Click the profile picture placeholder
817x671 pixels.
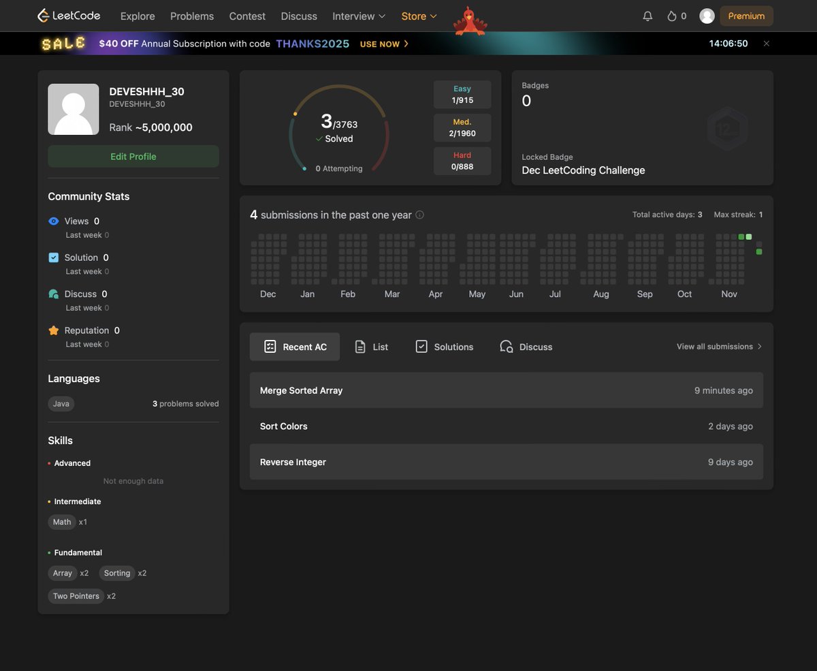(74, 109)
